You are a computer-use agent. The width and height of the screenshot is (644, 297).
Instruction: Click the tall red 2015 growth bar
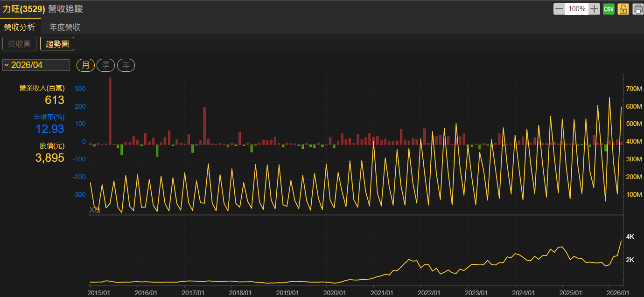110,111
